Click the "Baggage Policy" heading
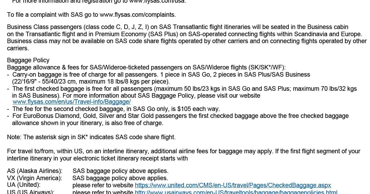370x194 pixels. 28,60
